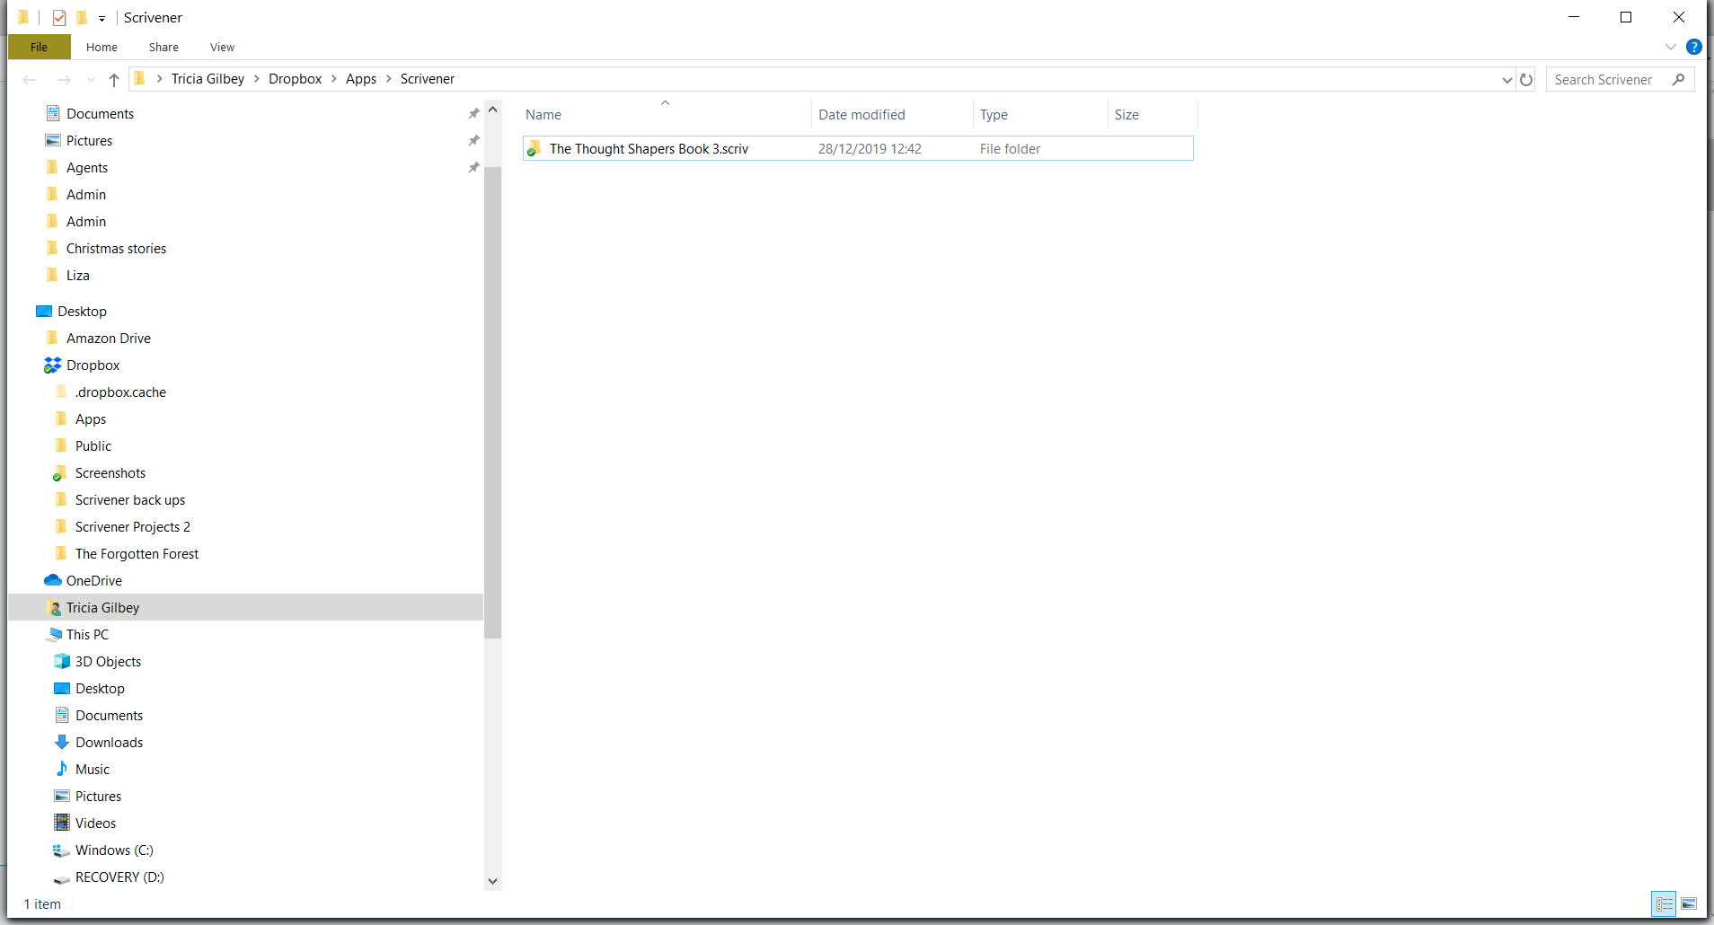
Task: Open the pinned Agents folder
Action: (x=86, y=167)
